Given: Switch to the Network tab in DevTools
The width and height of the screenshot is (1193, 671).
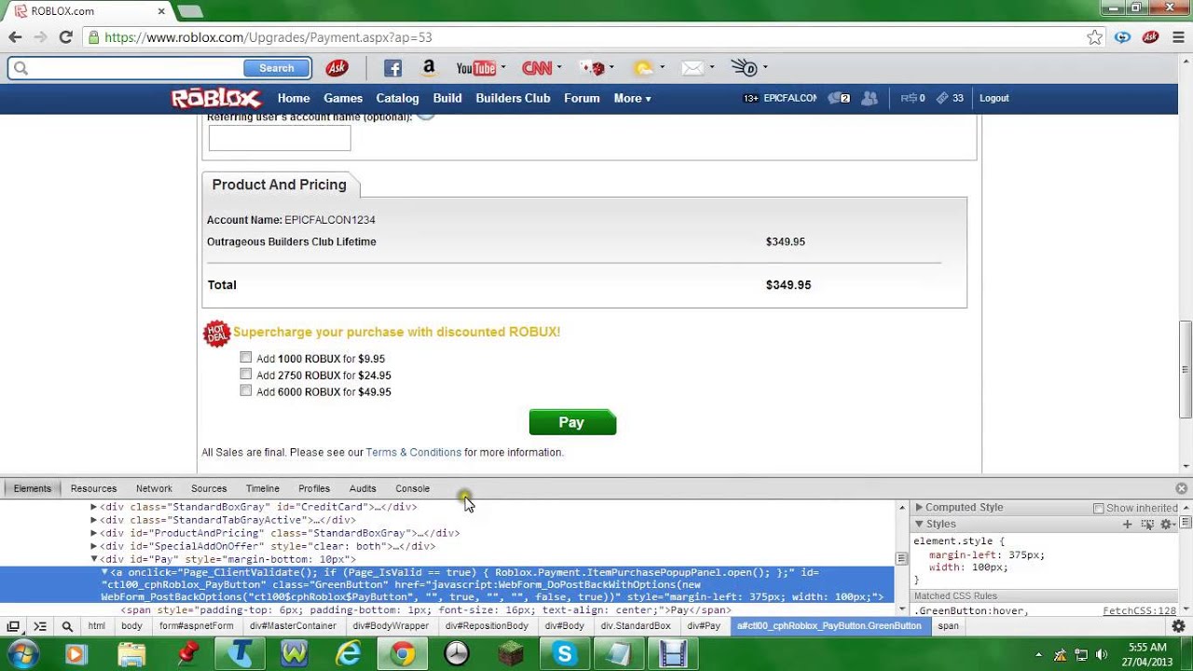Looking at the screenshot, I should point(154,488).
